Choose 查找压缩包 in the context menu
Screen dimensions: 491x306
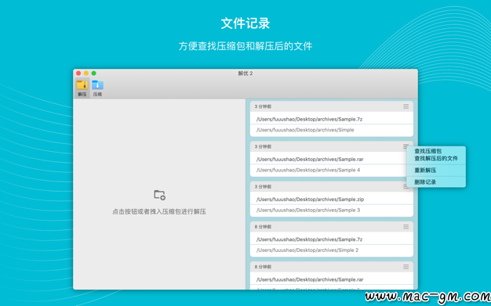click(427, 151)
